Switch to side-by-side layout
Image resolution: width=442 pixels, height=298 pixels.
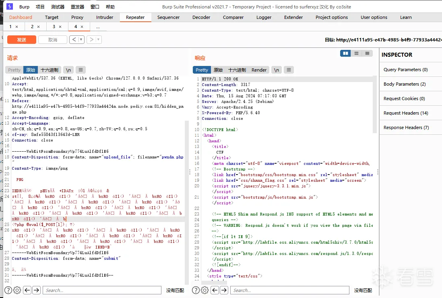coord(346,53)
